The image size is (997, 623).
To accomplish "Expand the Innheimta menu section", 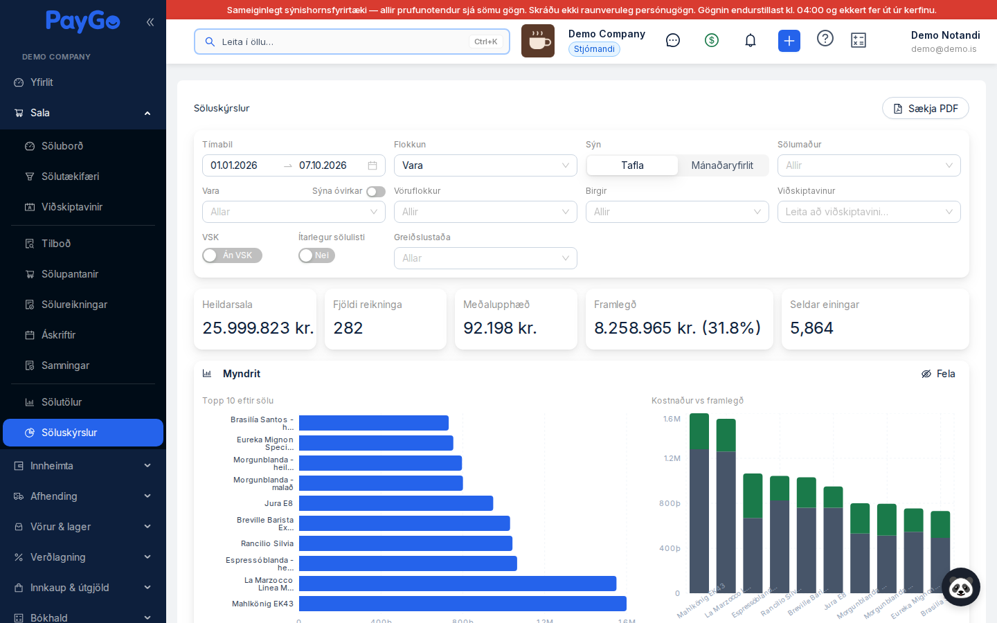I will tap(83, 466).
